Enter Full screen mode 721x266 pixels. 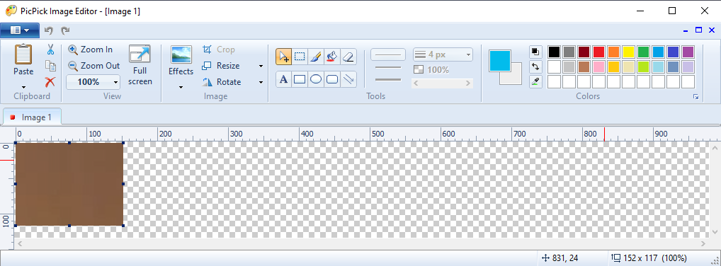pos(140,66)
